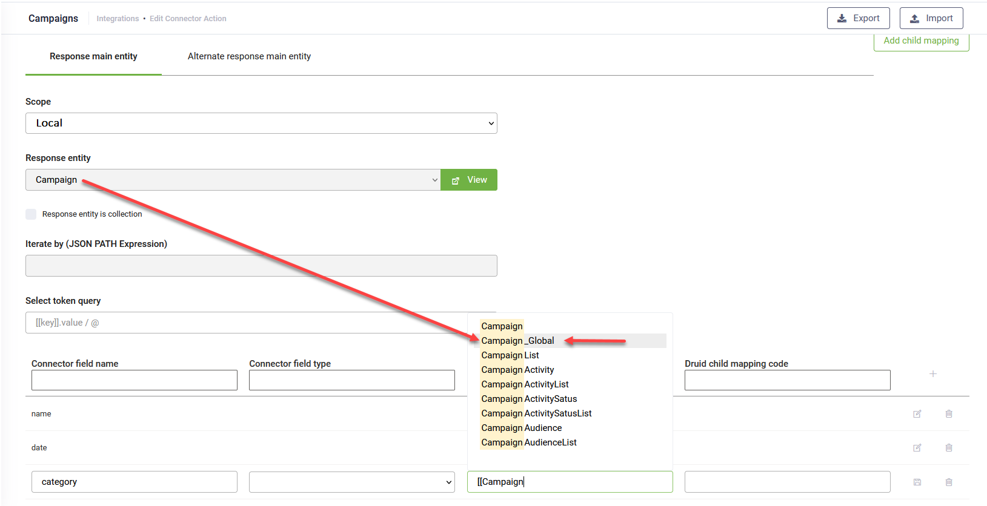Open the Integrations breadcrumb link
Viewport: 987px width, 506px height.
[118, 19]
